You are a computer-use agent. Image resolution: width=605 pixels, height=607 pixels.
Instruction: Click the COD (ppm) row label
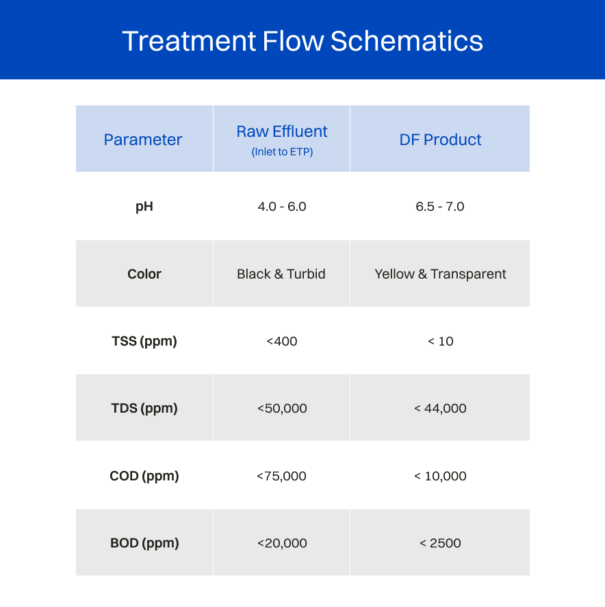point(144,476)
